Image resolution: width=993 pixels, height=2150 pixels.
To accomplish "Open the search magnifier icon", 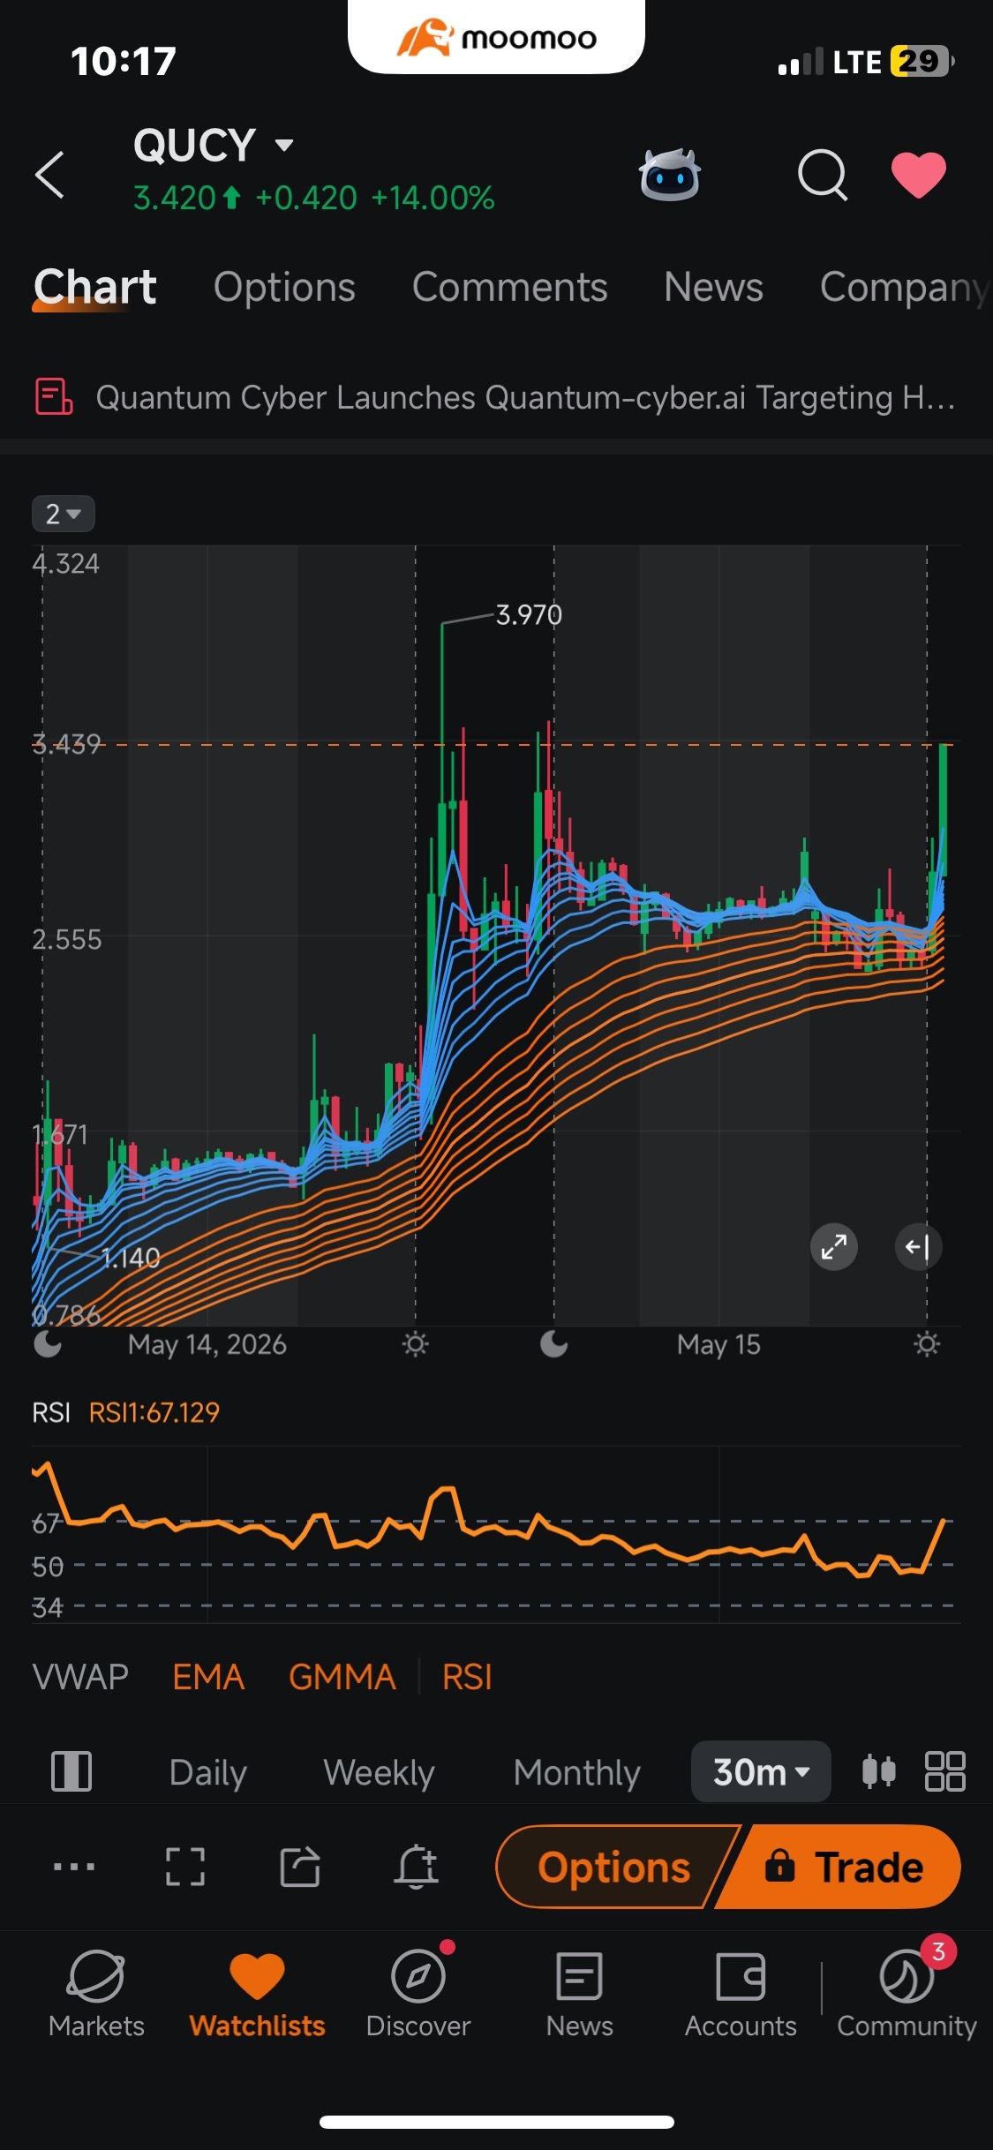I will tap(822, 175).
